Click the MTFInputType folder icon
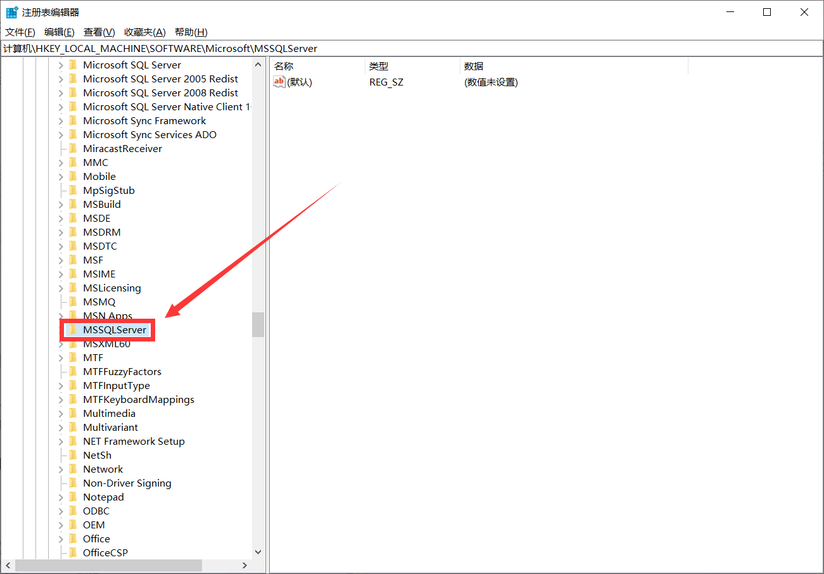This screenshot has height=574, width=824. click(73, 386)
